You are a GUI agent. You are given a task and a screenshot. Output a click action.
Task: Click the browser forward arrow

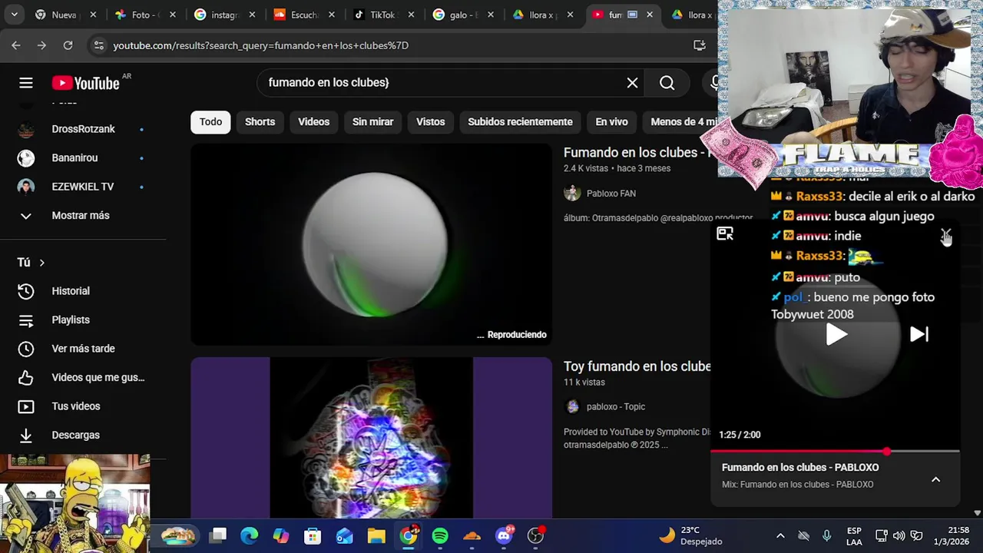[41, 45]
